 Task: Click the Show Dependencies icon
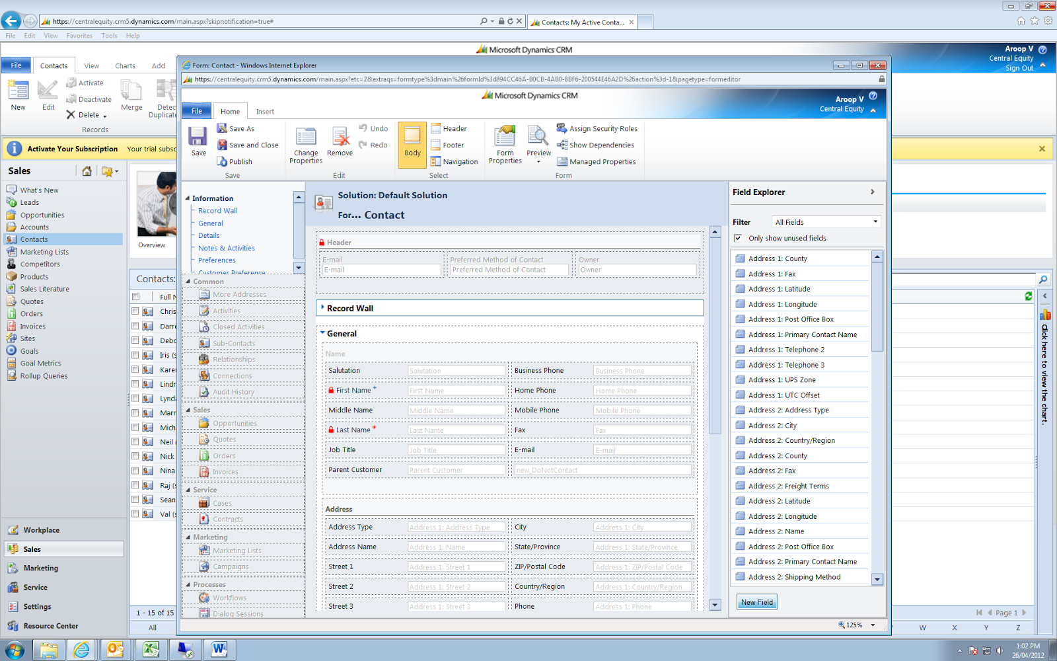[x=562, y=145]
